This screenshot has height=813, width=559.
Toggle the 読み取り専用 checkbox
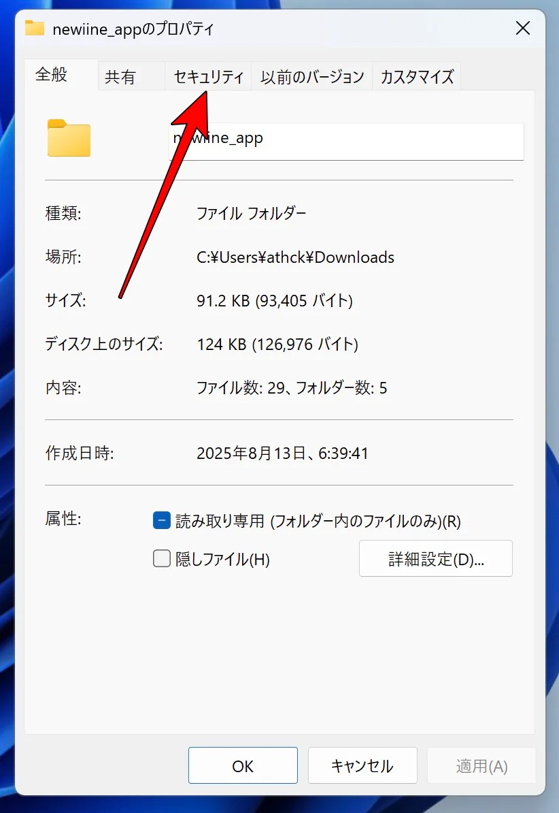coord(162,521)
